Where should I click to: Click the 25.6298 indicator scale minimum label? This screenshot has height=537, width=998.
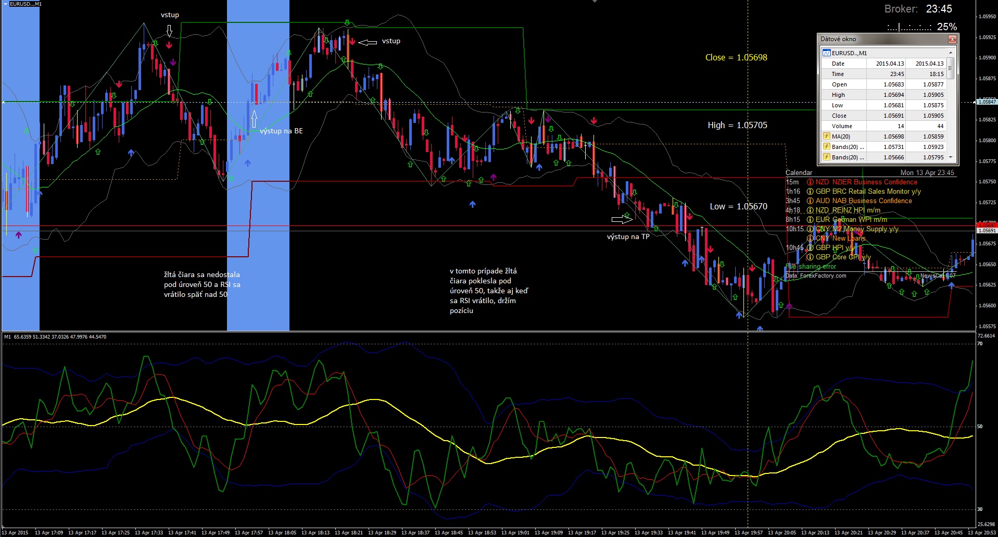[x=986, y=524]
